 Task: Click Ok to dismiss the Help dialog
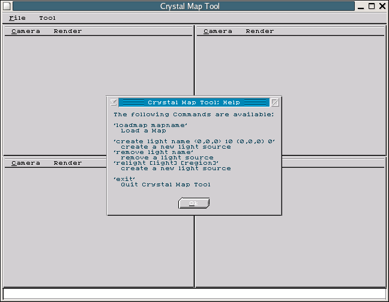(x=194, y=203)
